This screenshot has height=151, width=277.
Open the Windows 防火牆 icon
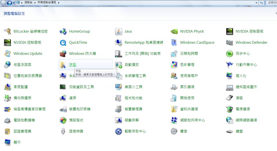coord(63,54)
